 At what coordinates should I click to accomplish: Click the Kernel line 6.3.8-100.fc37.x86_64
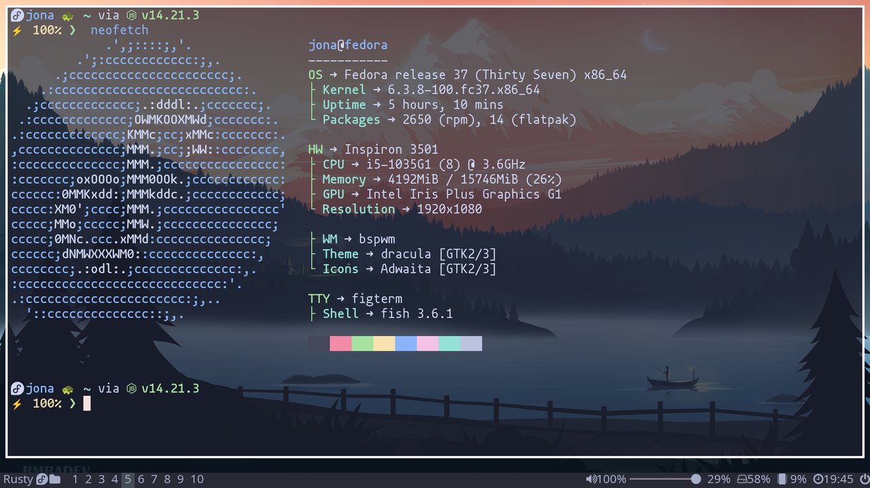point(424,90)
